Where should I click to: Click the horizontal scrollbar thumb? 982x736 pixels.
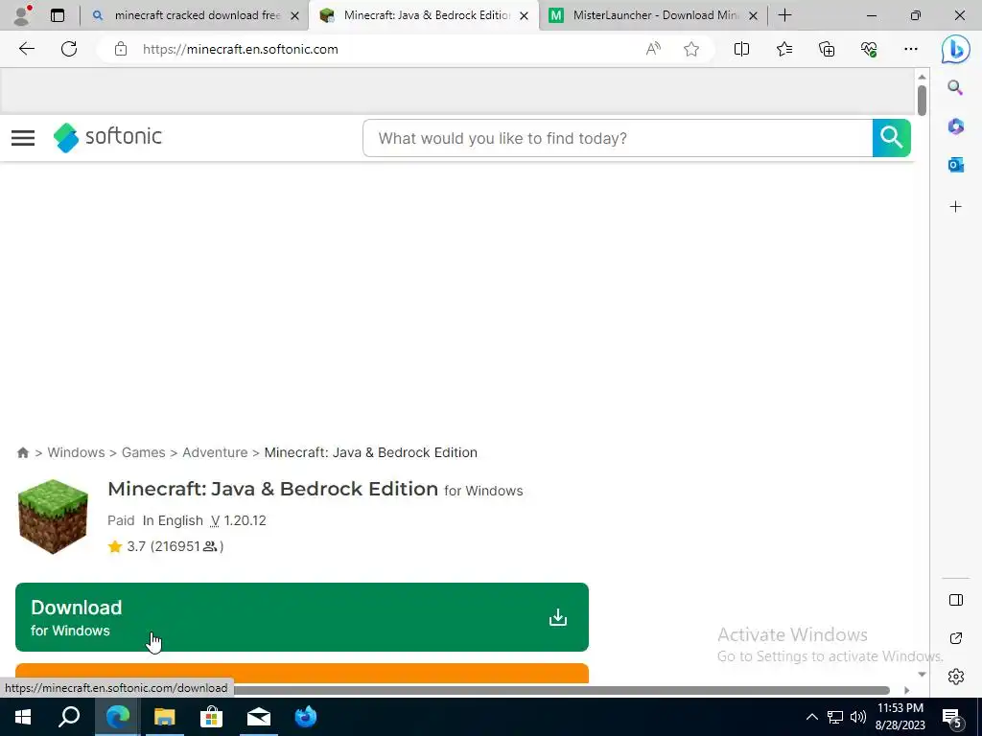[x=562, y=690]
